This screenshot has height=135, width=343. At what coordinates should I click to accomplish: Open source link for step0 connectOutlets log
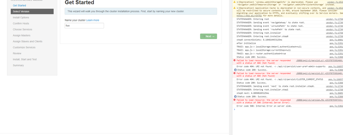[336, 40]
